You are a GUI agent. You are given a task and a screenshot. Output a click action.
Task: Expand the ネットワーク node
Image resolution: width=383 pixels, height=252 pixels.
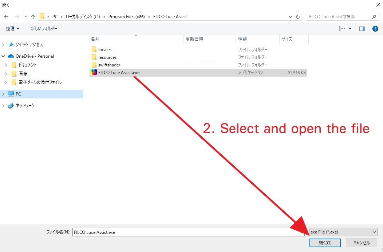(3, 106)
